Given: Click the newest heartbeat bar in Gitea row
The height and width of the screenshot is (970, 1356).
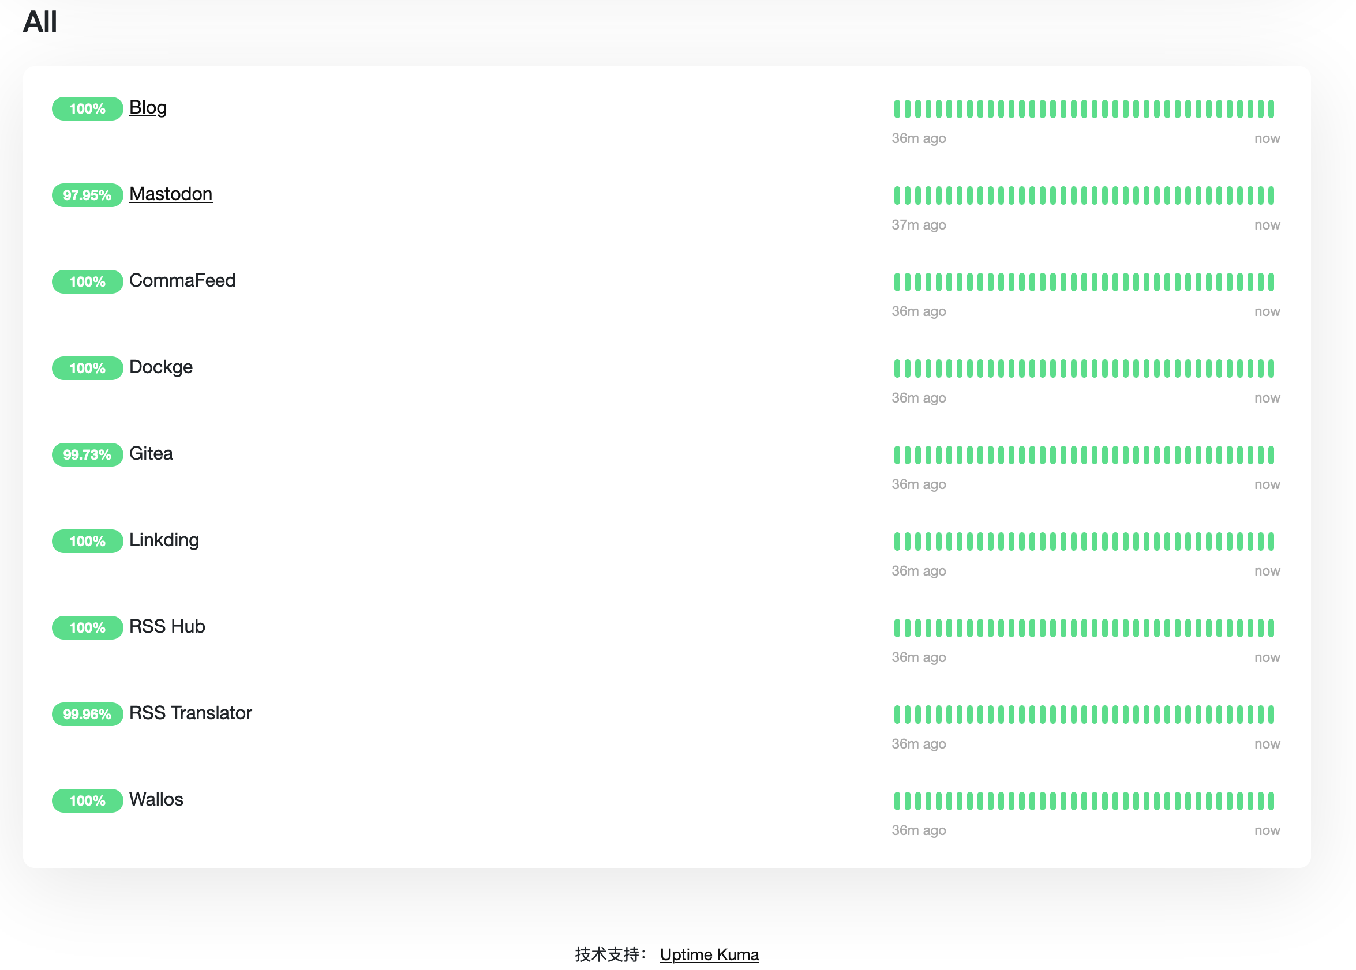Looking at the screenshot, I should [1271, 454].
